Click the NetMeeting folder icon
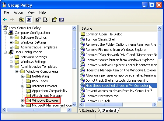164x121 pixels. coord(28,76)
